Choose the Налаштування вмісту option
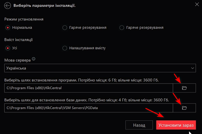 (x=65, y=48)
